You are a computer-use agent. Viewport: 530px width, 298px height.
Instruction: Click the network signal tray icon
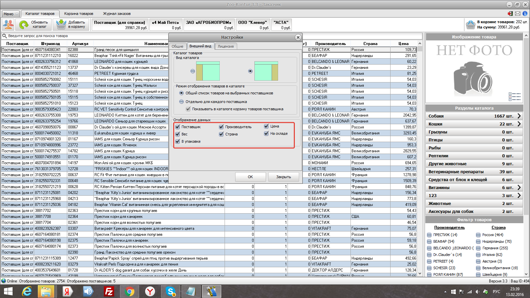(x=469, y=292)
